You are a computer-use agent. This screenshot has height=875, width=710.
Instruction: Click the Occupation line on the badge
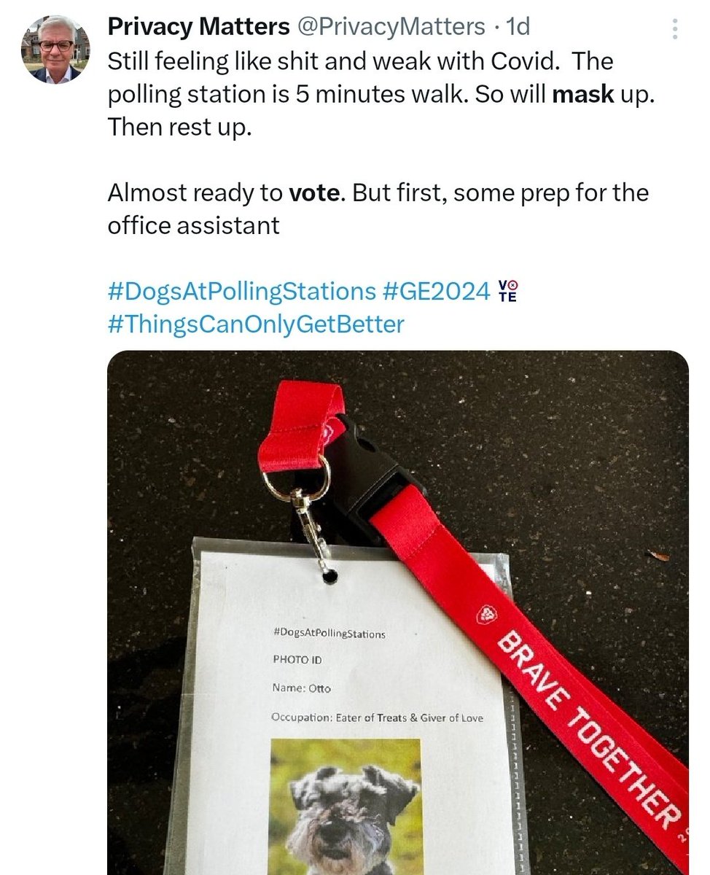[377, 717]
